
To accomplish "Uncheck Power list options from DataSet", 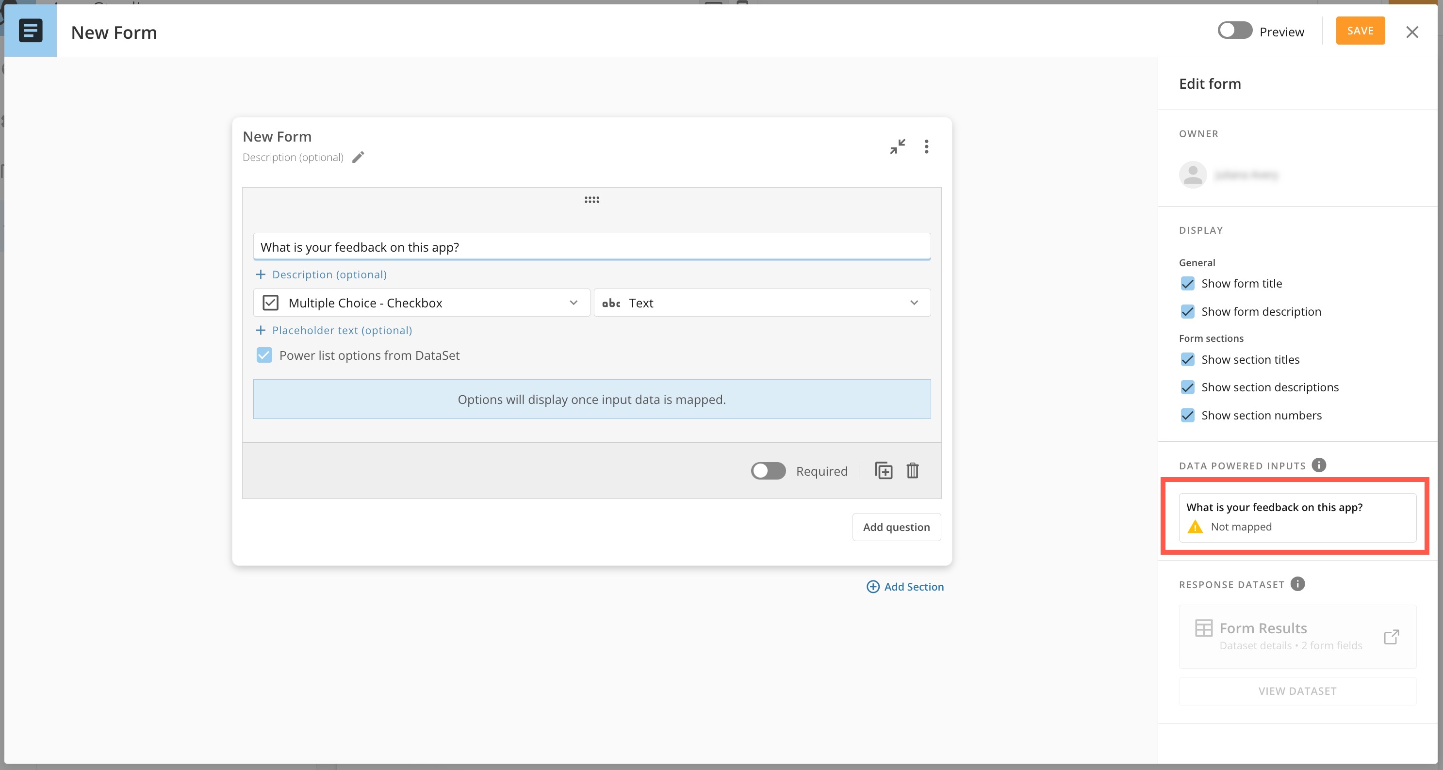I will click(264, 355).
